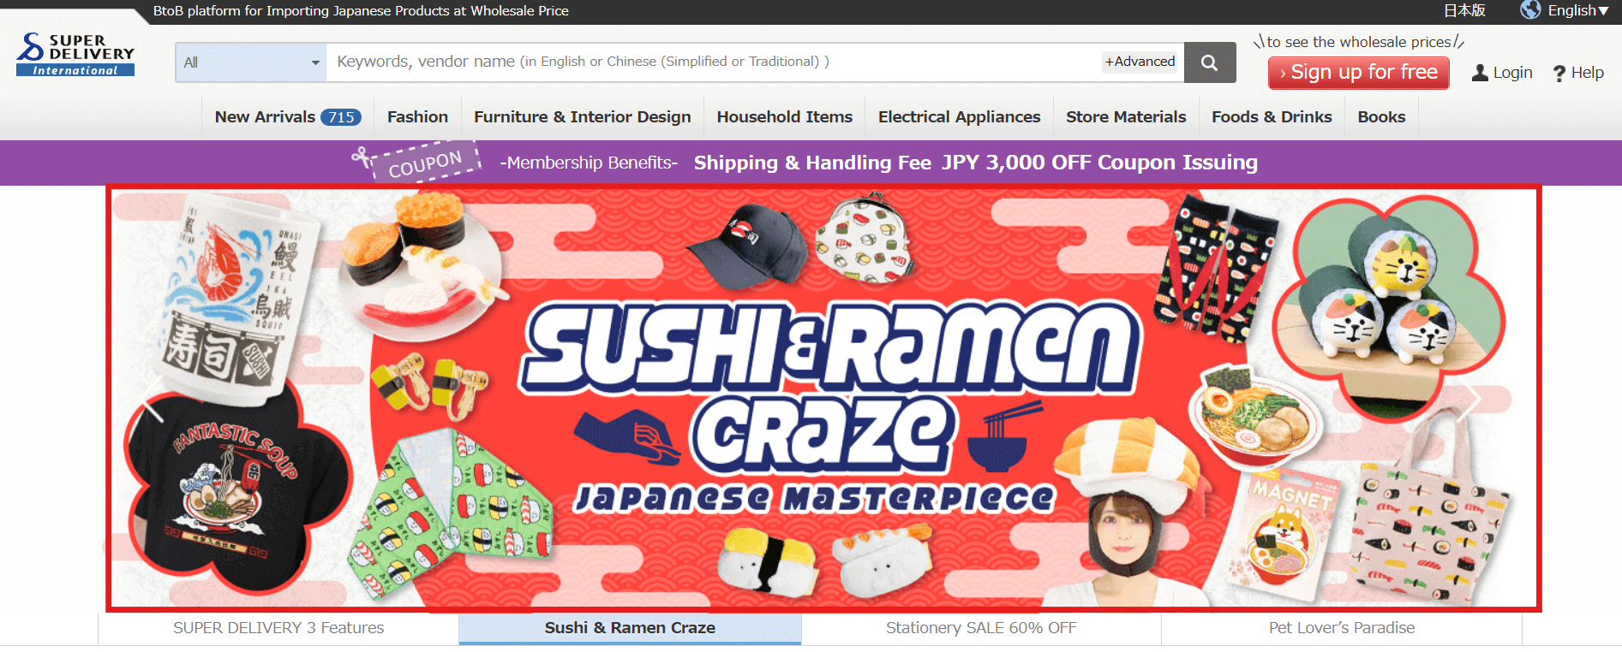Click the Help question mark icon
Image resolution: width=1622 pixels, height=652 pixels.
[x=1559, y=74]
